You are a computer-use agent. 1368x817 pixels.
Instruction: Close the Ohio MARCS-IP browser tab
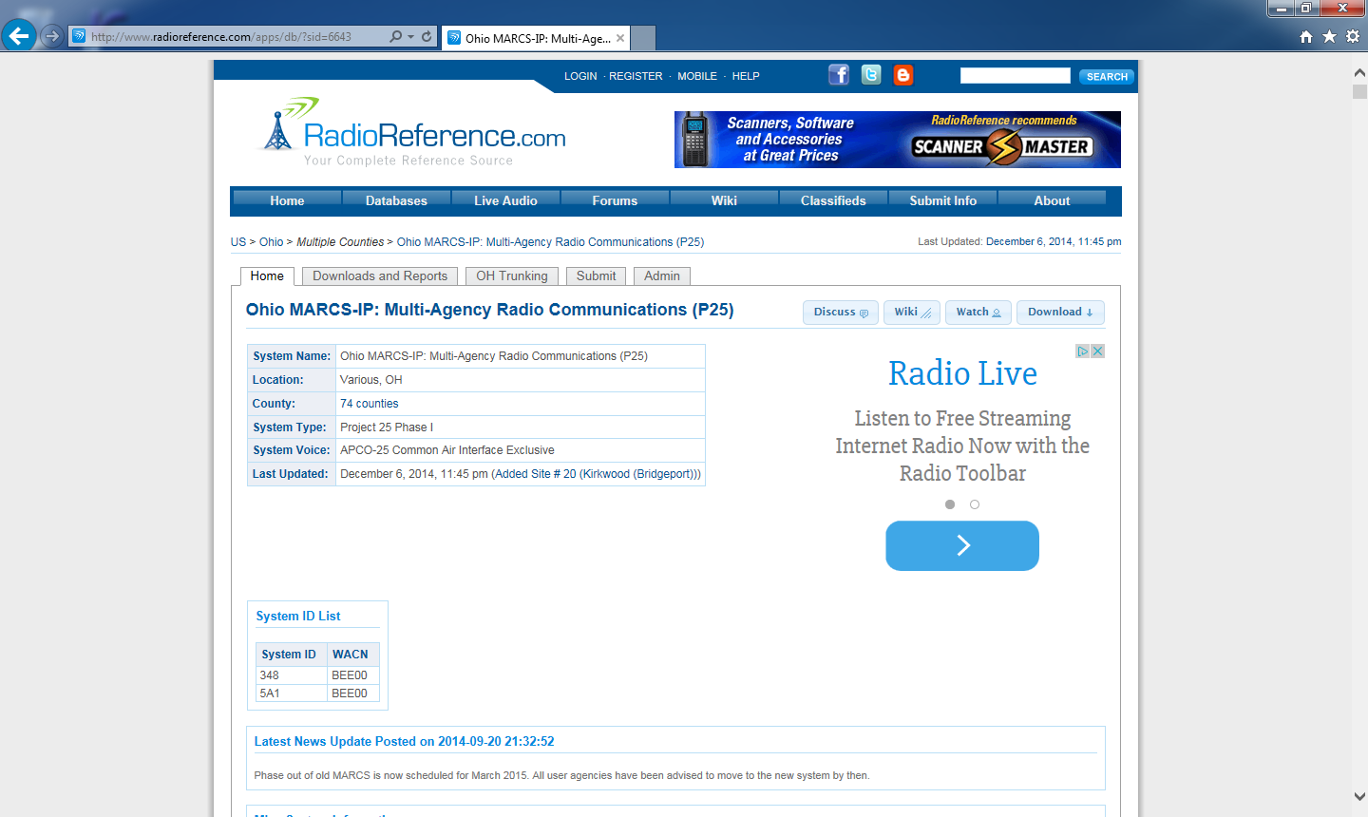point(620,38)
